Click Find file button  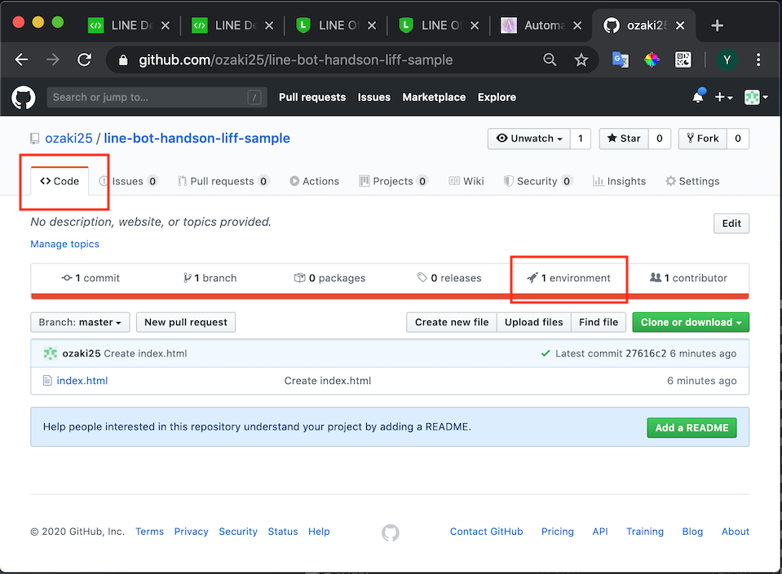click(599, 322)
